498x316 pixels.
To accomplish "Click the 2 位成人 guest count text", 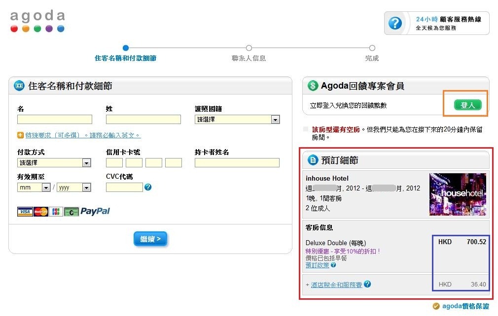I will coord(318,208).
